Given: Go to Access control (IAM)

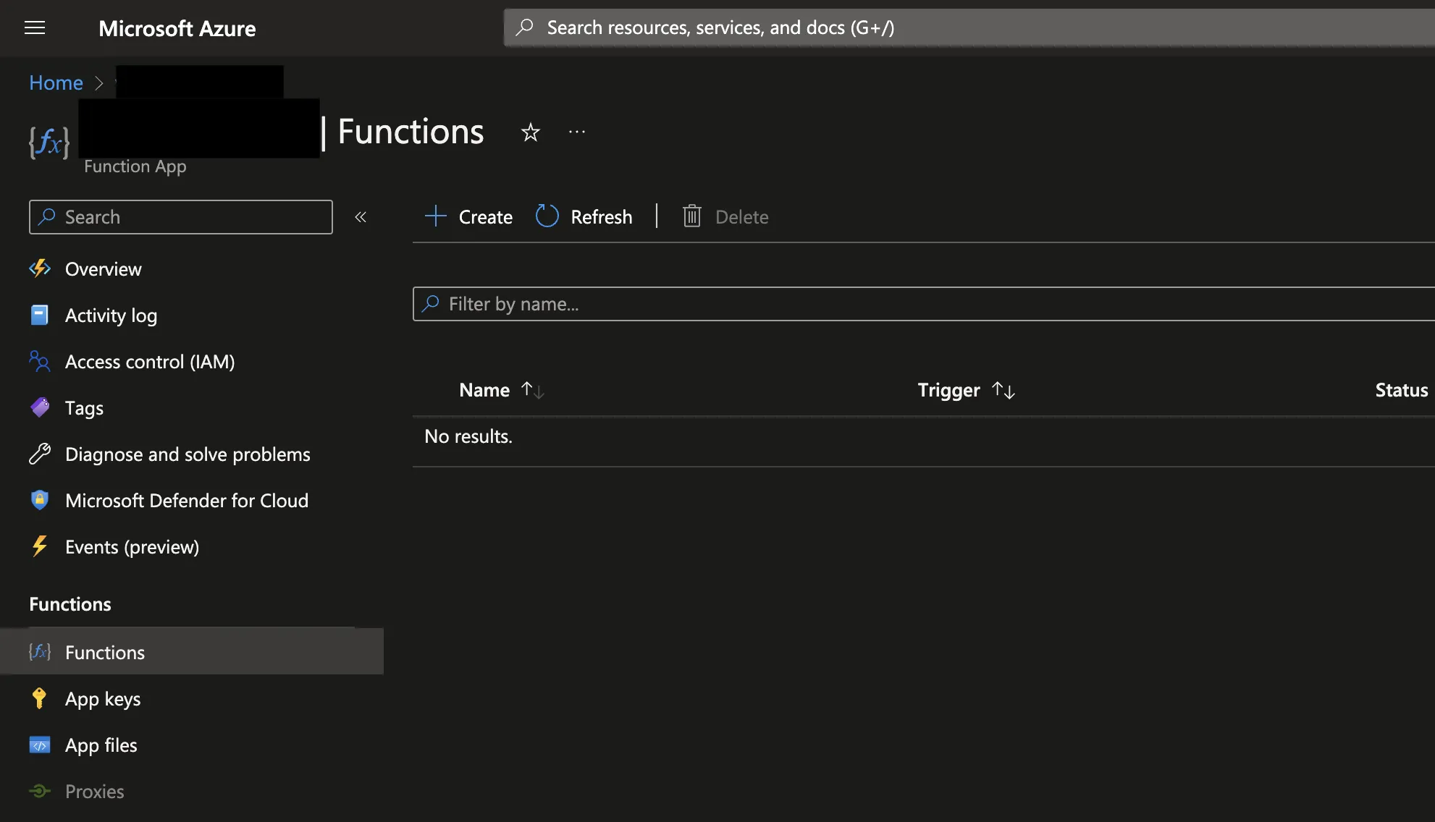Looking at the screenshot, I should [x=150, y=362].
